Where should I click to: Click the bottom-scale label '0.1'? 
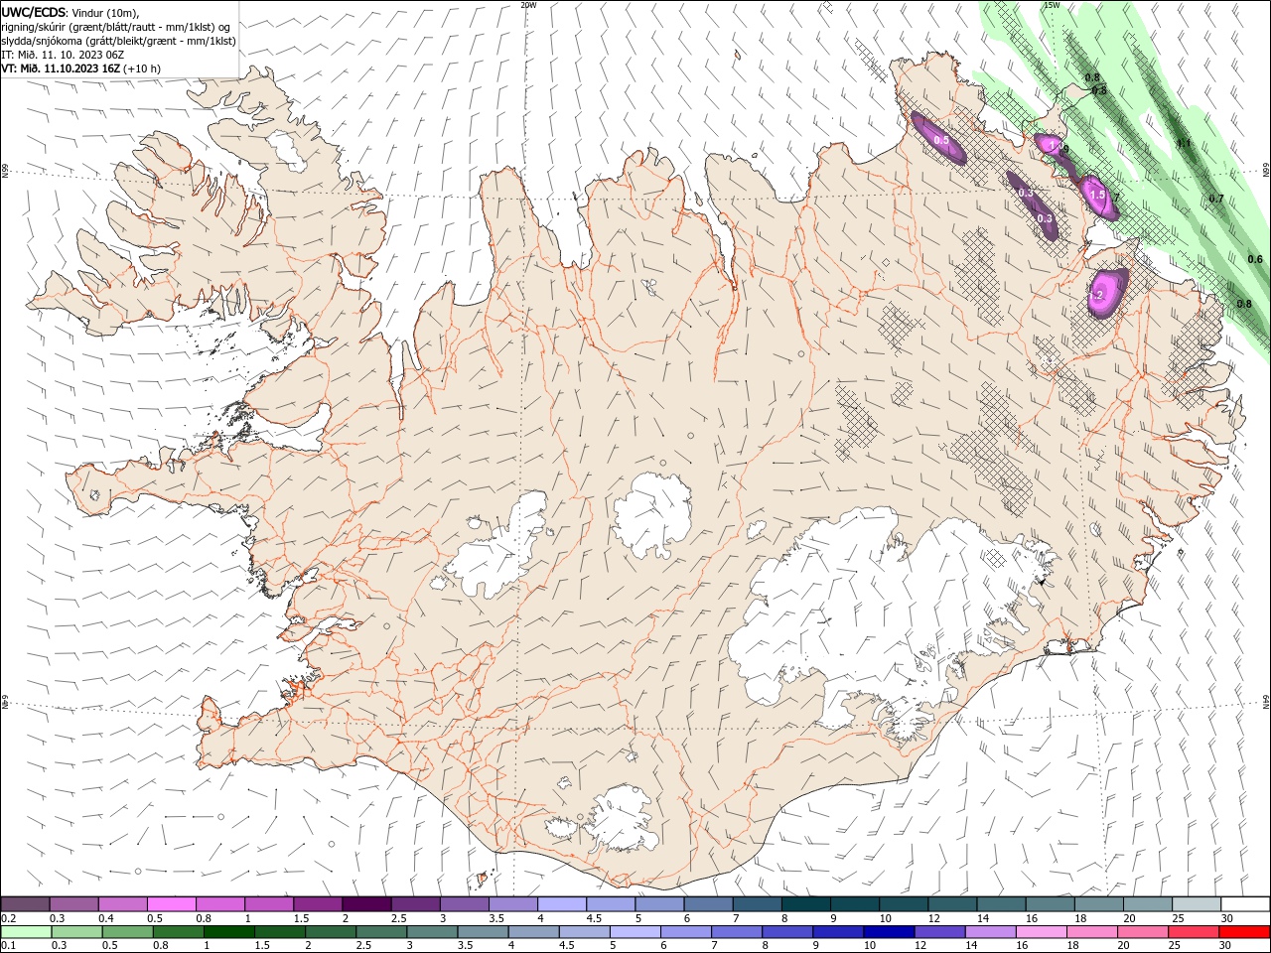[9, 946]
